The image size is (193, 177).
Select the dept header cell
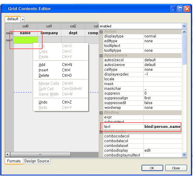[73, 33]
